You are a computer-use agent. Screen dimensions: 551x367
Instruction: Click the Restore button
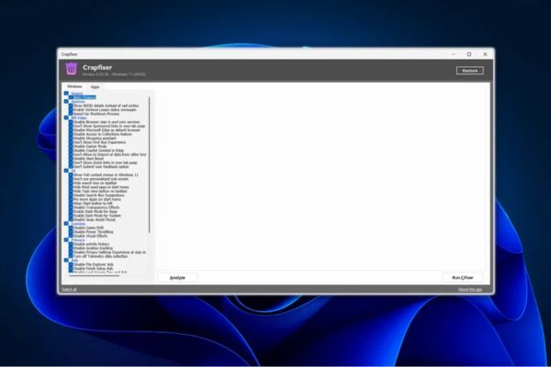click(470, 71)
